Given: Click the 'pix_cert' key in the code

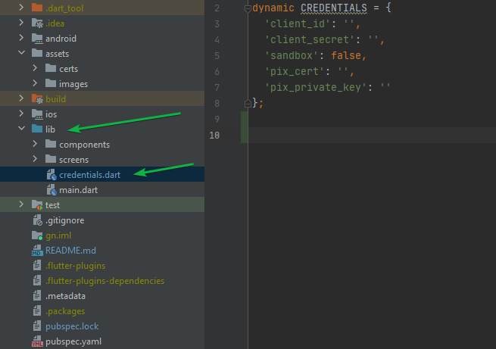Looking at the screenshot, I should click(295, 71).
